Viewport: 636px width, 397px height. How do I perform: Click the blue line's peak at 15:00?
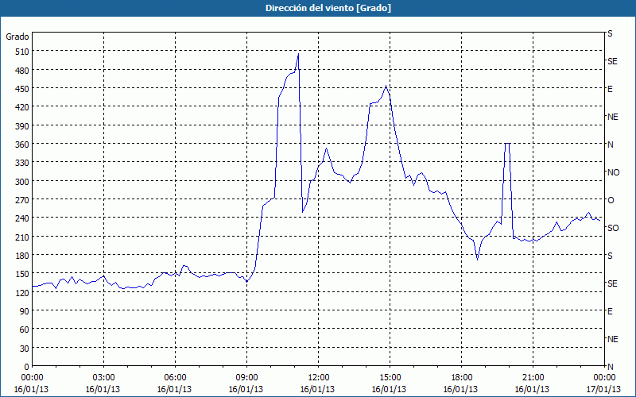coord(386,86)
